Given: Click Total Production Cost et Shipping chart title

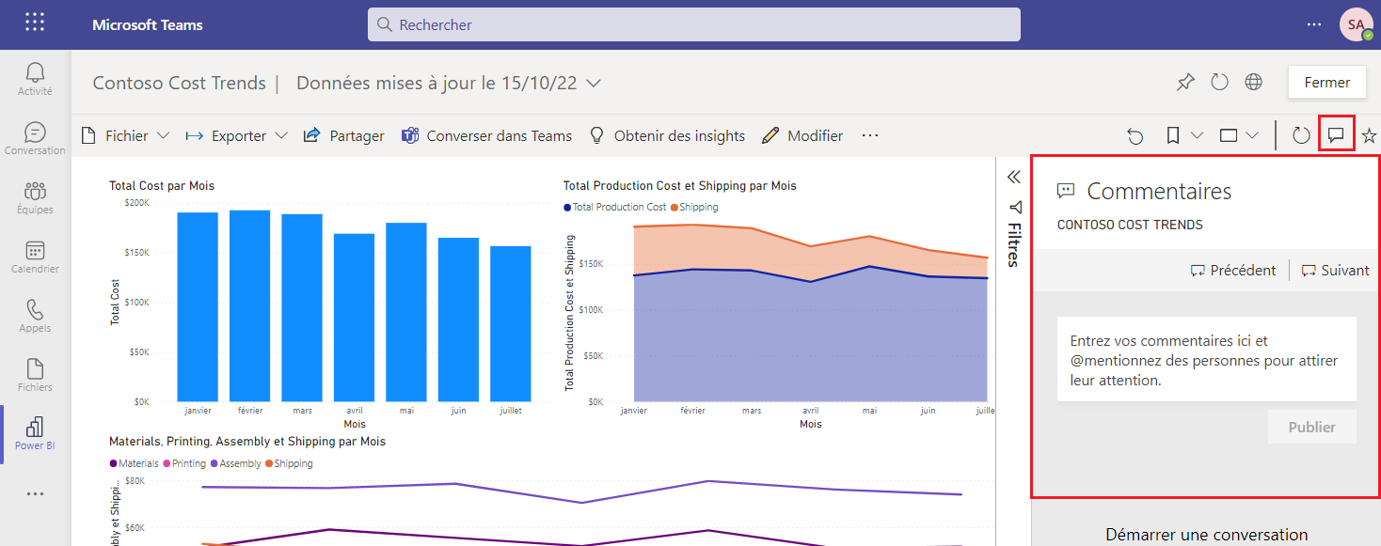Looking at the screenshot, I should click(x=680, y=186).
